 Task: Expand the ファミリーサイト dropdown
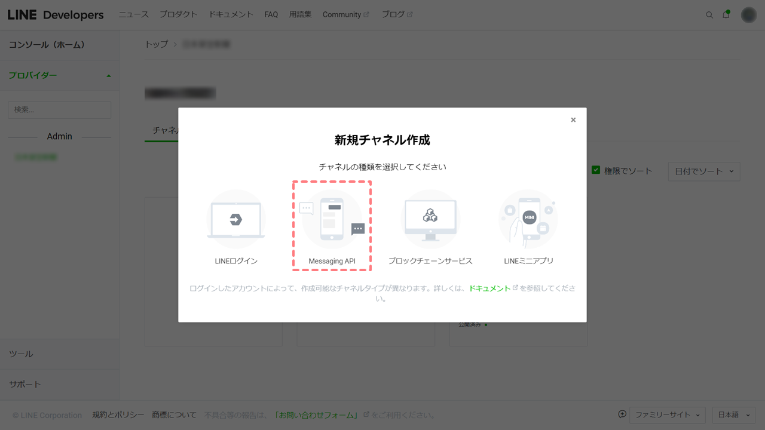pos(668,415)
